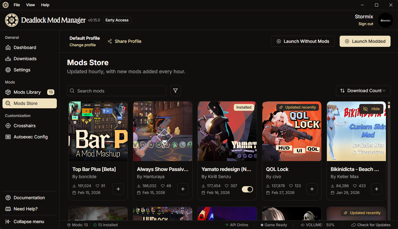Open the mod filter options
This screenshot has height=229, width=398.
click(x=175, y=91)
